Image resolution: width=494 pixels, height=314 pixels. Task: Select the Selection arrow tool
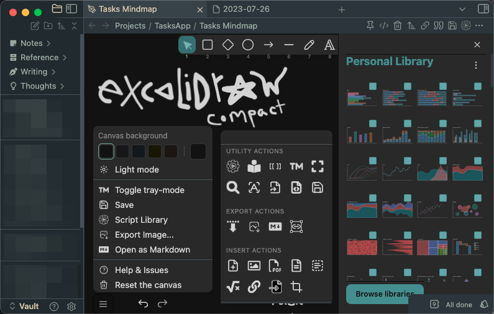click(187, 45)
